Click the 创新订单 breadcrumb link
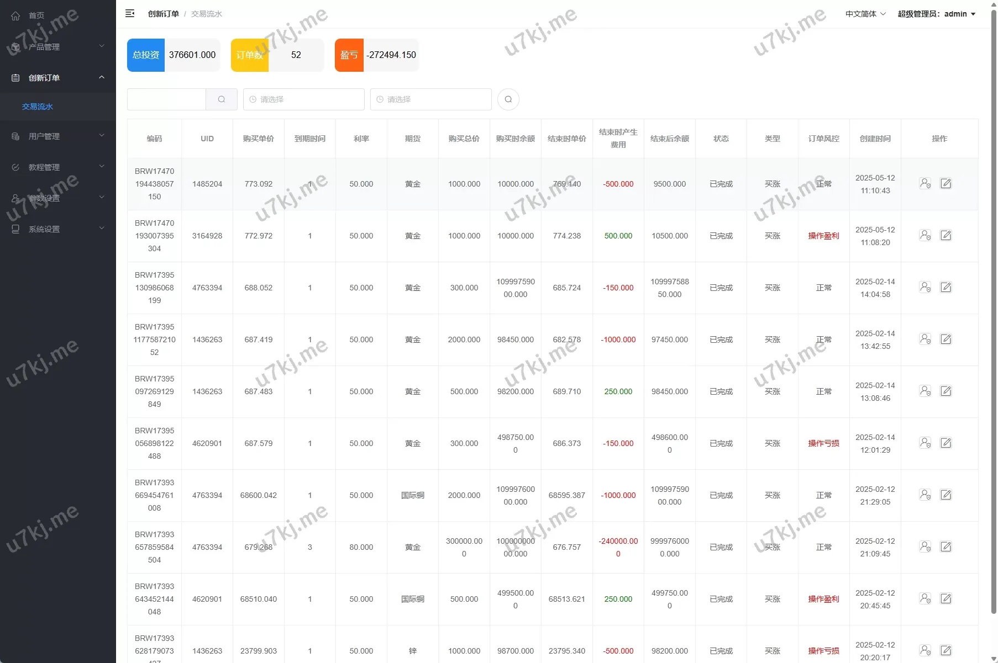Screen dimensions: 998x663 (x=163, y=14)
